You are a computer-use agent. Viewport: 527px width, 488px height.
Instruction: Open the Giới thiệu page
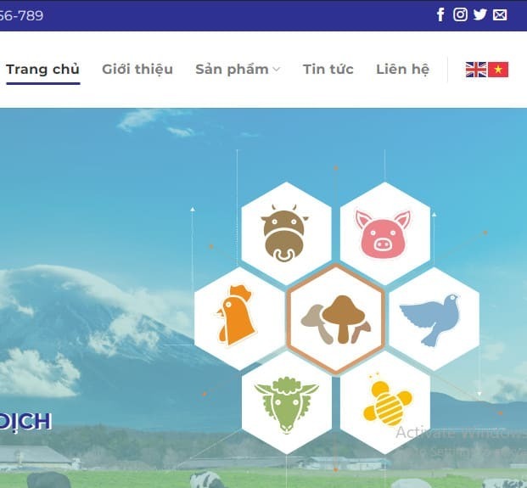pos(137,70)
